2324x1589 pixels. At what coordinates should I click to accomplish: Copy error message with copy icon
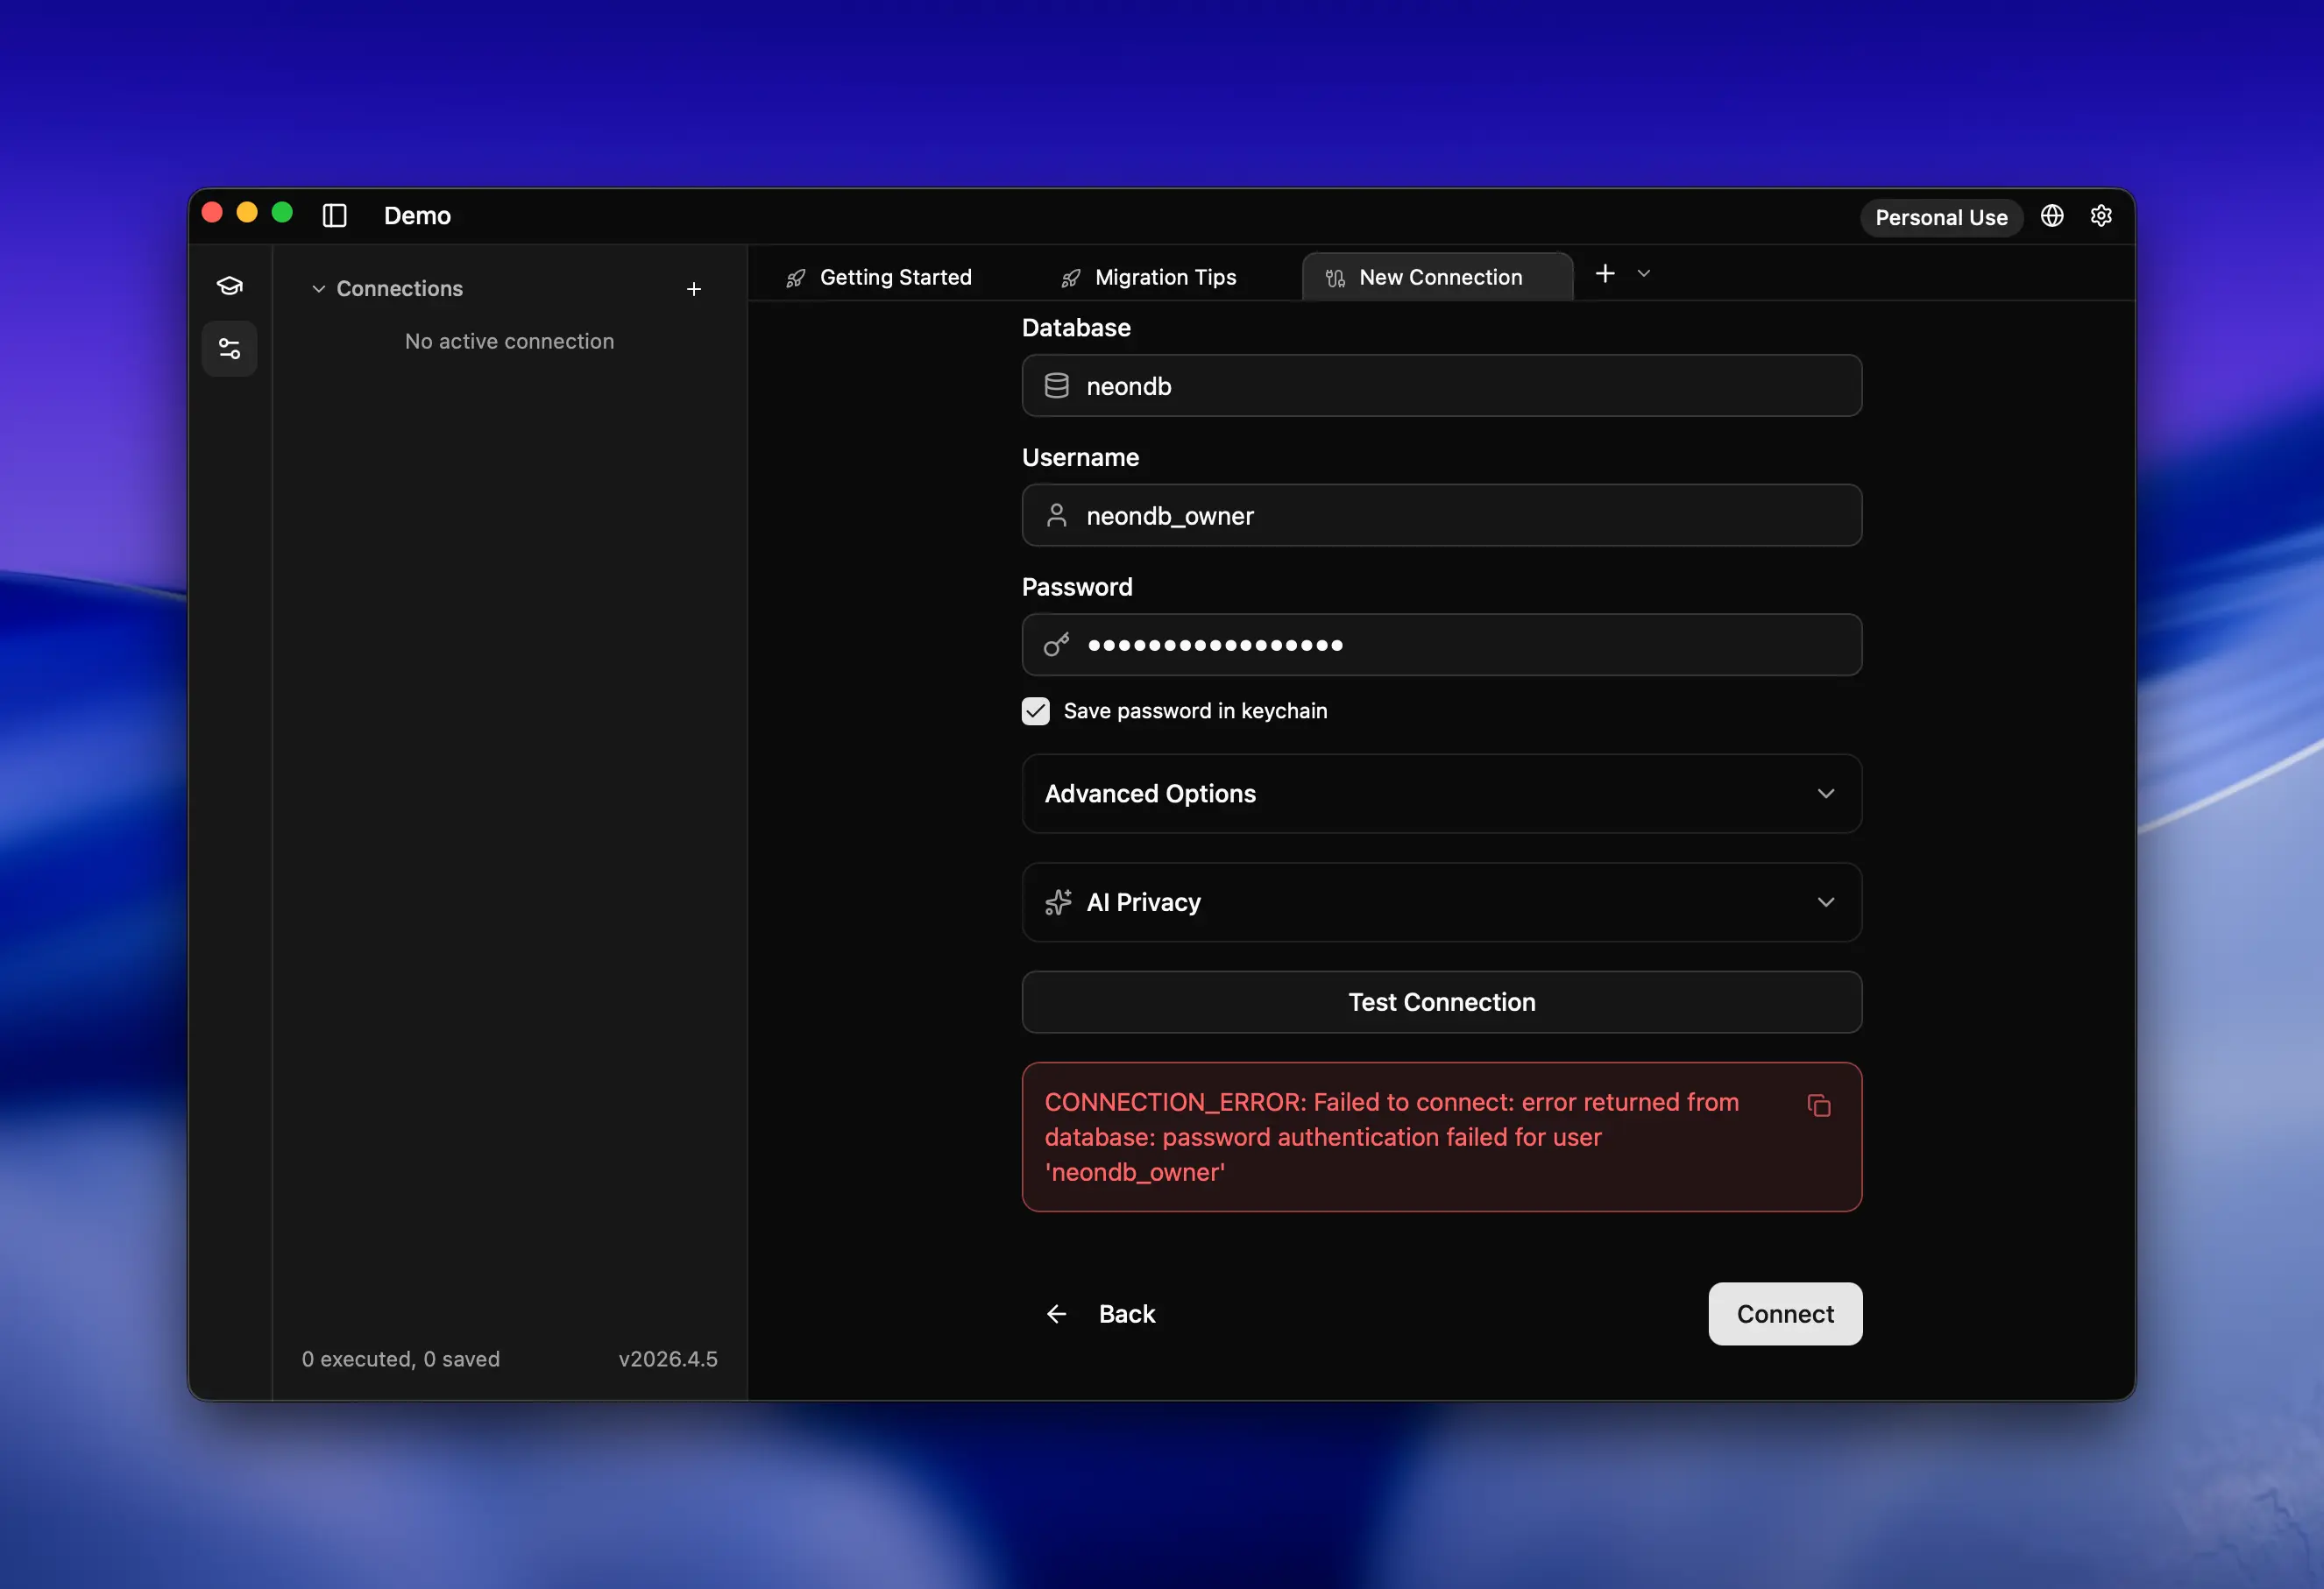coord(1818,1105)
